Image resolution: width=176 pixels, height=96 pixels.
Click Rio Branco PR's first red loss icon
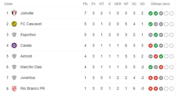click(151, 89)
